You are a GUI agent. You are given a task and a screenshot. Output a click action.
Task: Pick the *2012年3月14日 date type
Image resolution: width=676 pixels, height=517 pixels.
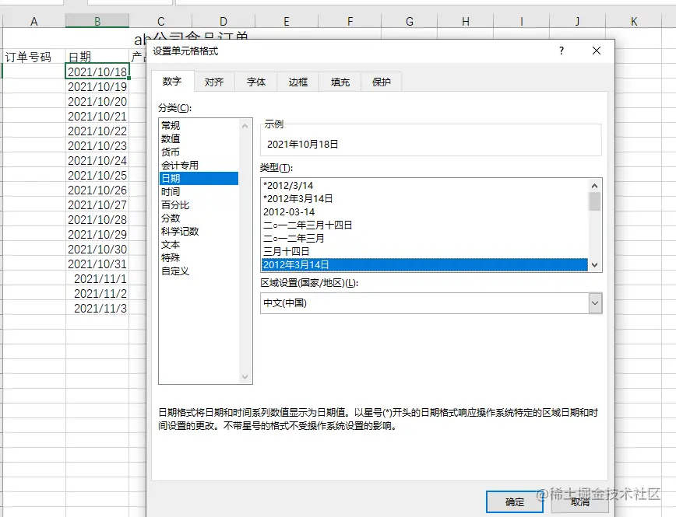click(424, 198)
